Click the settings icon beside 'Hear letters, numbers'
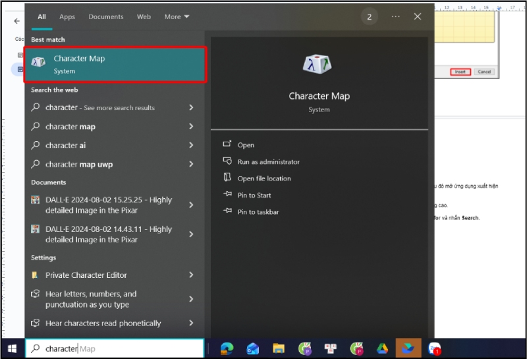This screenshot has height=359, width=527. tap(36, 294)
